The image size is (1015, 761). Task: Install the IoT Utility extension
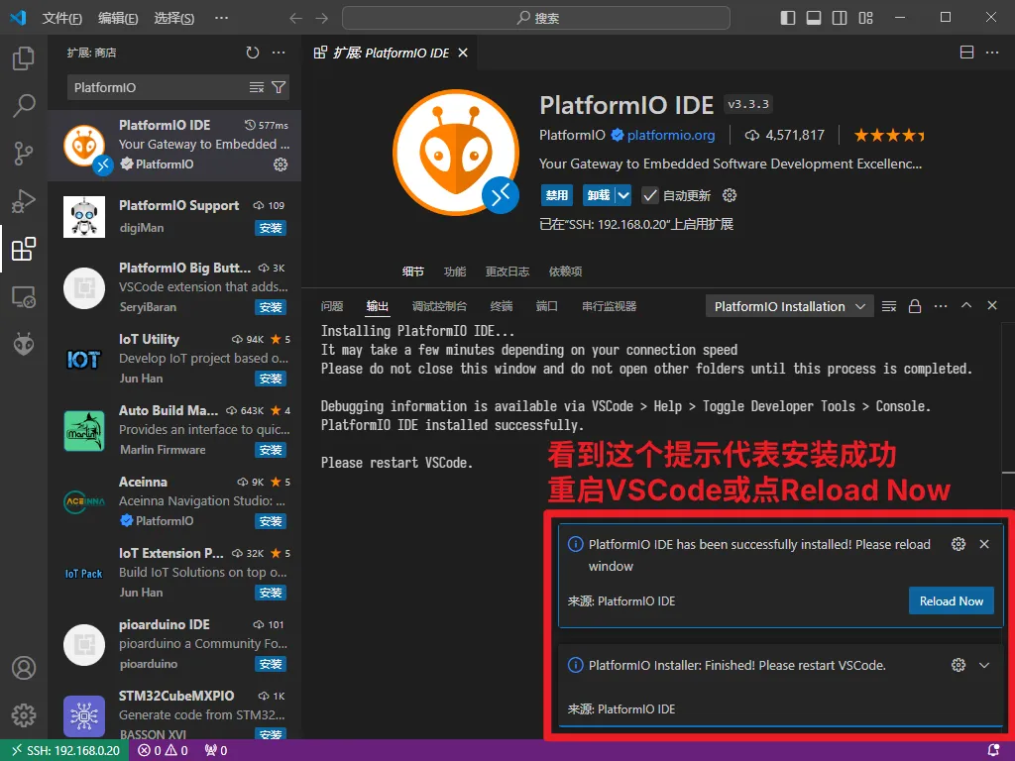(x=270, y=379)
